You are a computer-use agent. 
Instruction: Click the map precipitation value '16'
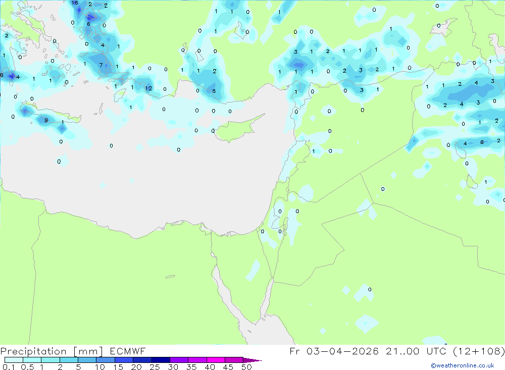pyautogui.click(x=74, y=3)
